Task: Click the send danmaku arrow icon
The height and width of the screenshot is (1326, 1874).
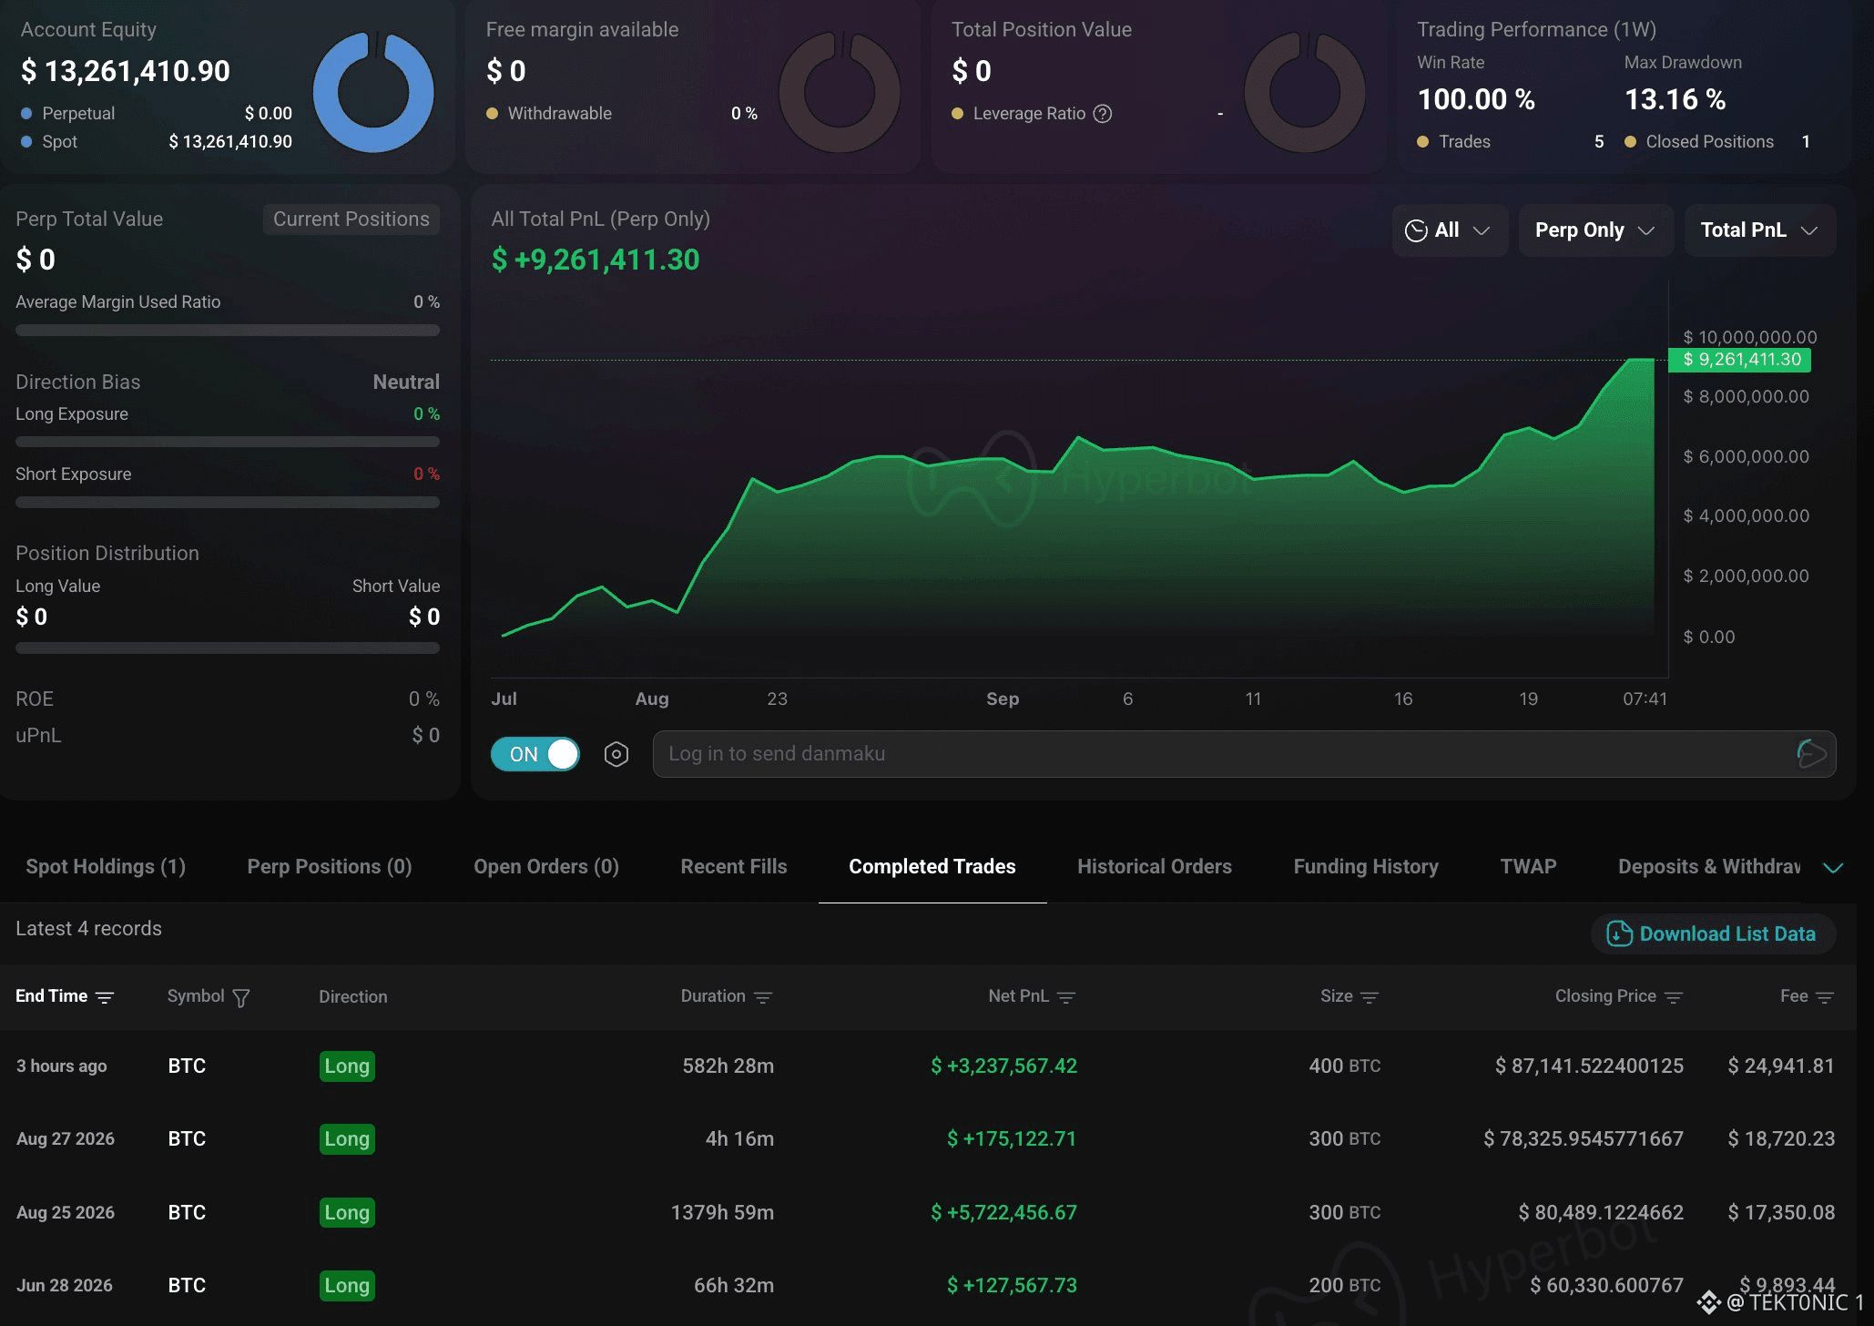Action: tap(1811, 754)
